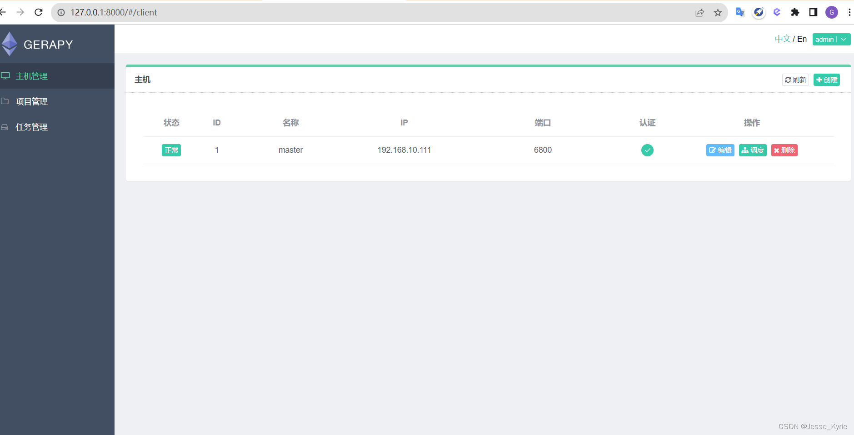
Task: Click the 调度 button for master
Action: pos(753,150)
